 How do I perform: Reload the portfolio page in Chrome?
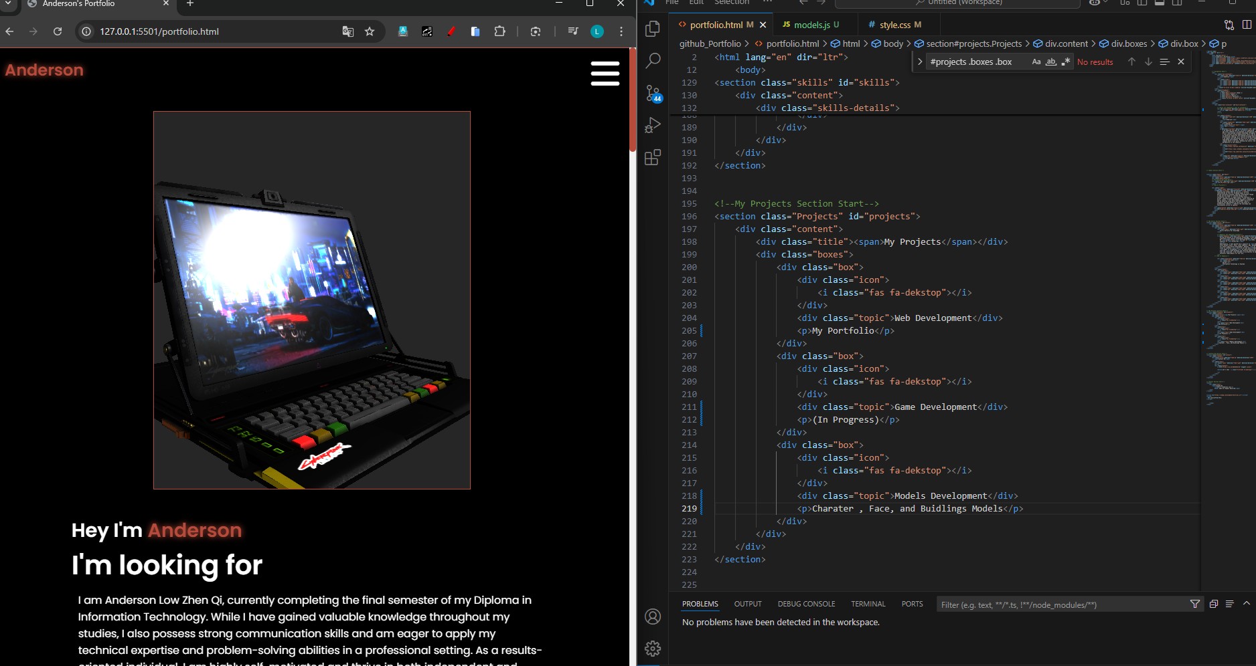(x=58, y=31)
